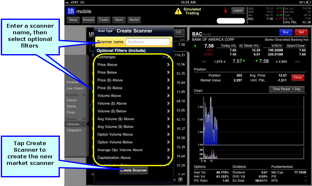The height and width of the screenshot is (186, 312).
Task: Expand the Price ($) Below filter
Action: tap(133, 88)
